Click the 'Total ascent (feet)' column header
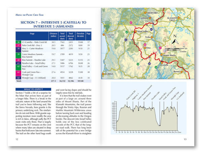Screen dimensions: 202x154 pyautogui.click(x=62, y=36)
